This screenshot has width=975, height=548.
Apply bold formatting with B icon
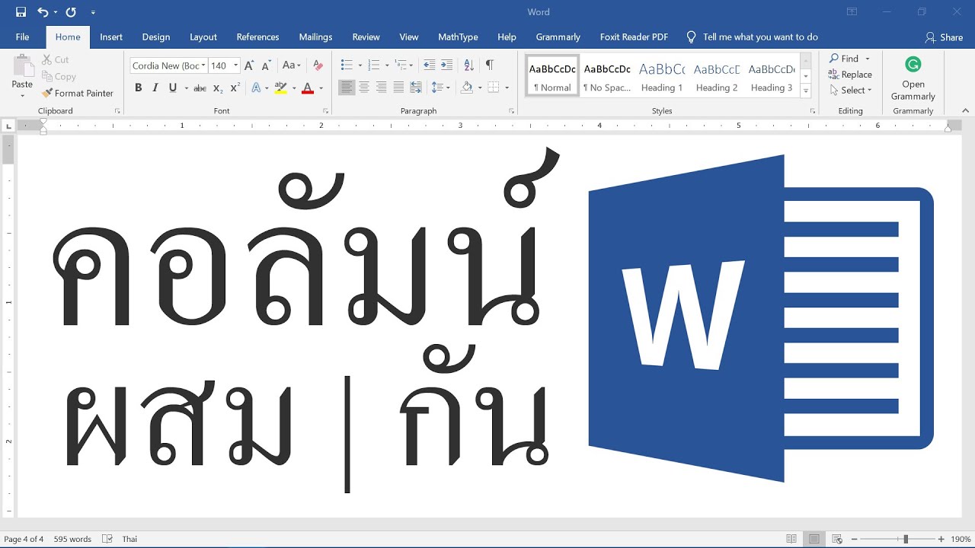click(138, 88)
